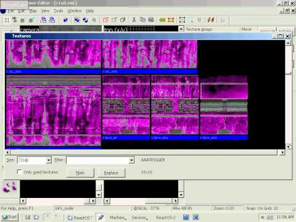Image resolution: width=296 pixels, height=222 pixels.
Task: Open dropdown arrow beside top (x/y) view label
Action: 181,29
